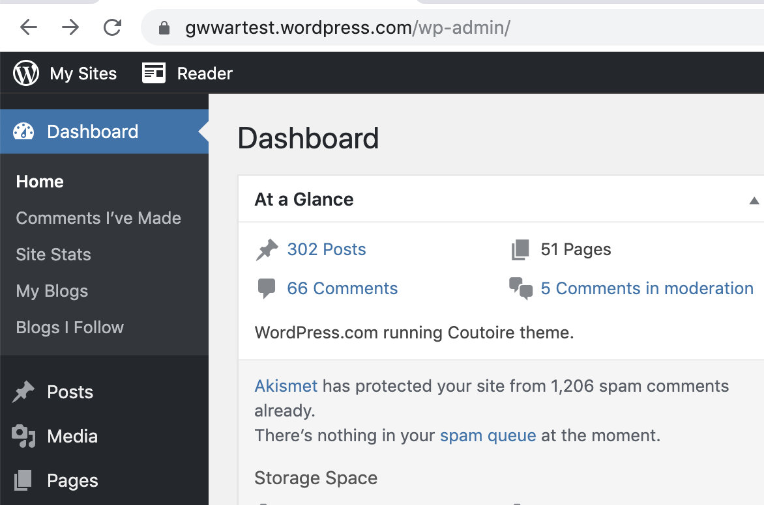This screenshot has height=505, width=764.
Task: Click the Posts pushpin icon in sidebar
Action: coord(23,392)
